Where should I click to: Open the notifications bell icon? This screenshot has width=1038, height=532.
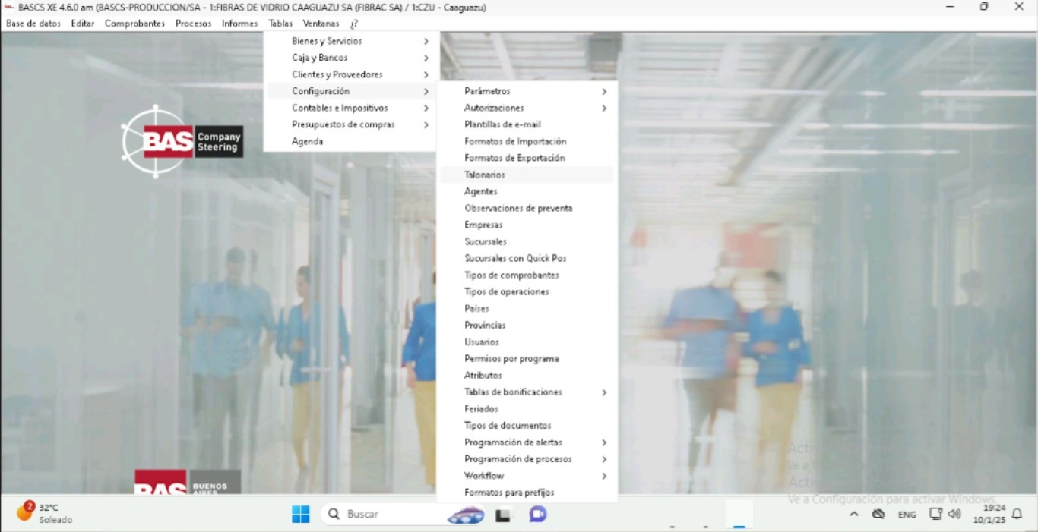(1017, 515)
